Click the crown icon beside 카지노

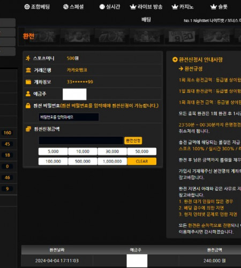point(175,7)
